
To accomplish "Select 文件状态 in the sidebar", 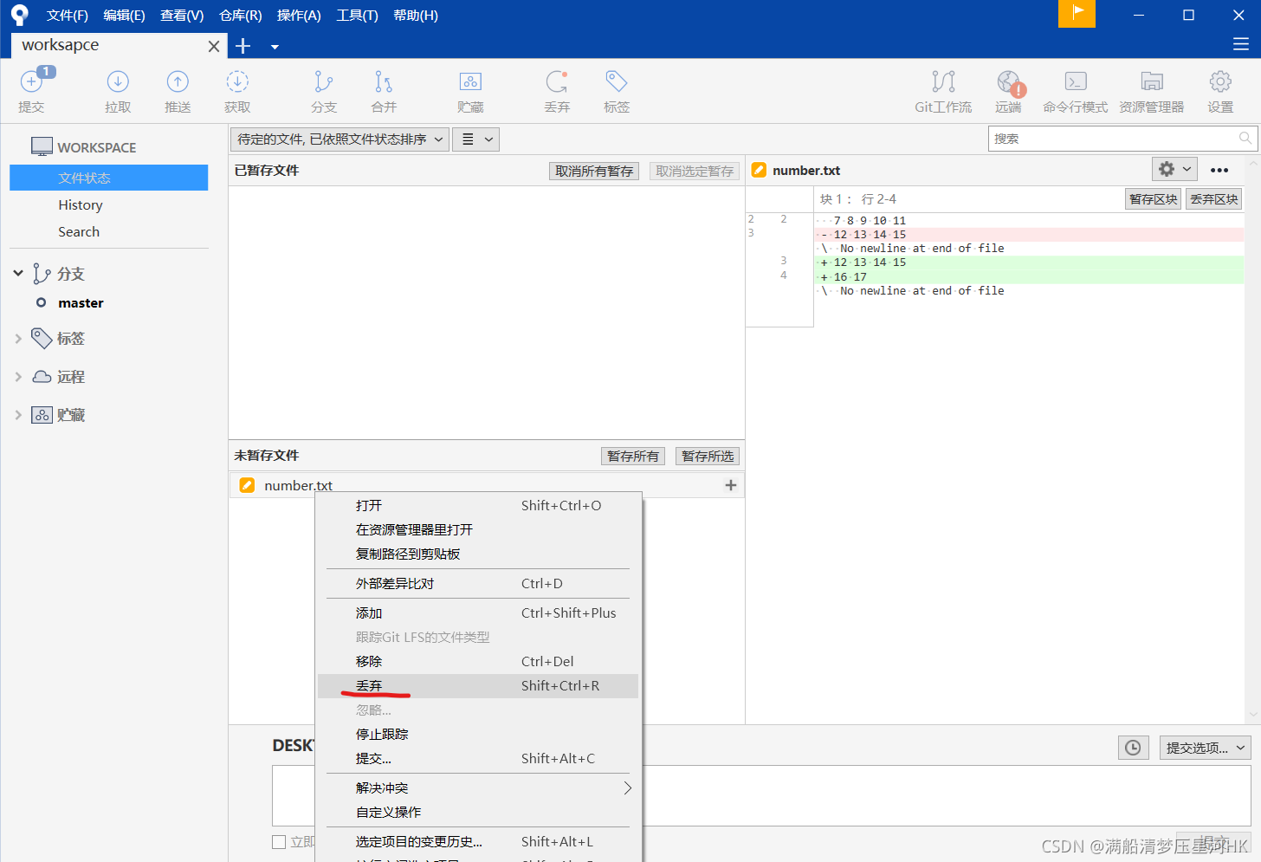I will coord(109,178).
